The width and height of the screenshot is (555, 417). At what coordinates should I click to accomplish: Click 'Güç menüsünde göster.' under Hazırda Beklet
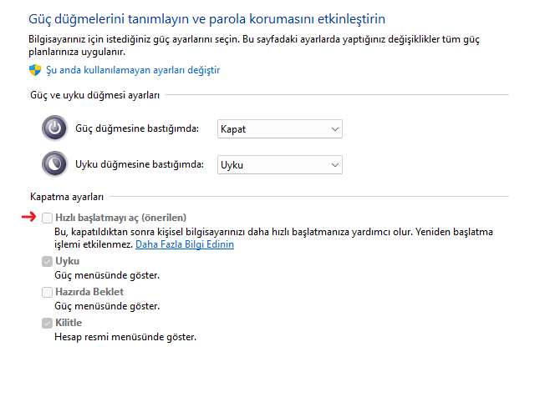[107, 306]
